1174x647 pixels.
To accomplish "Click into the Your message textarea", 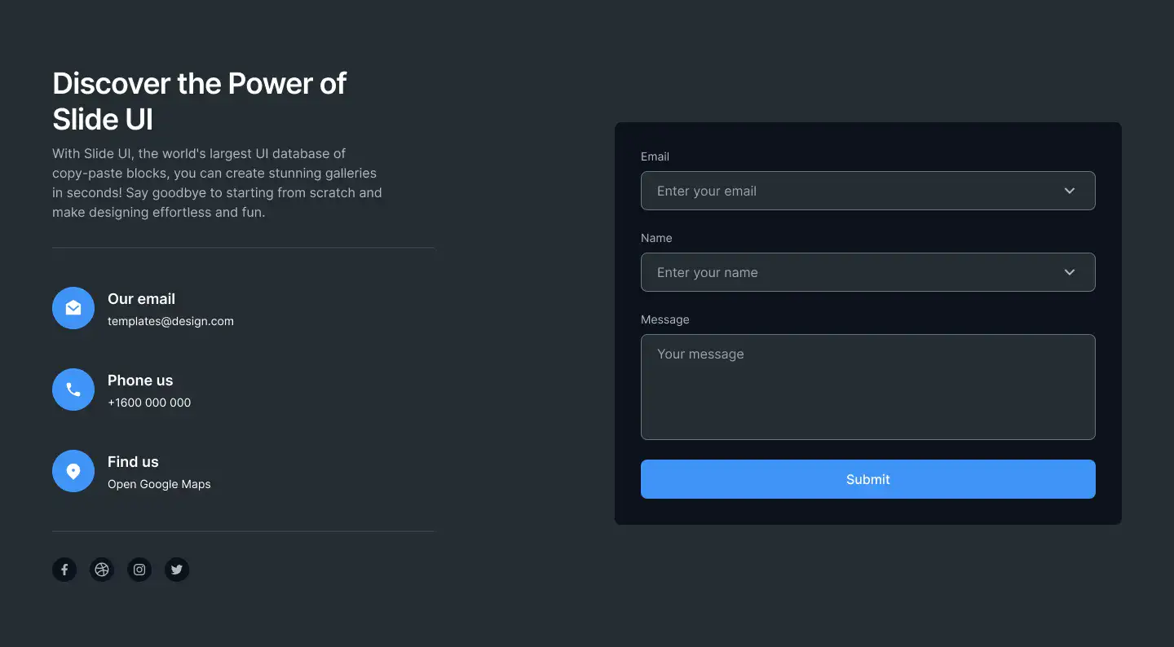I will point(868,387).
